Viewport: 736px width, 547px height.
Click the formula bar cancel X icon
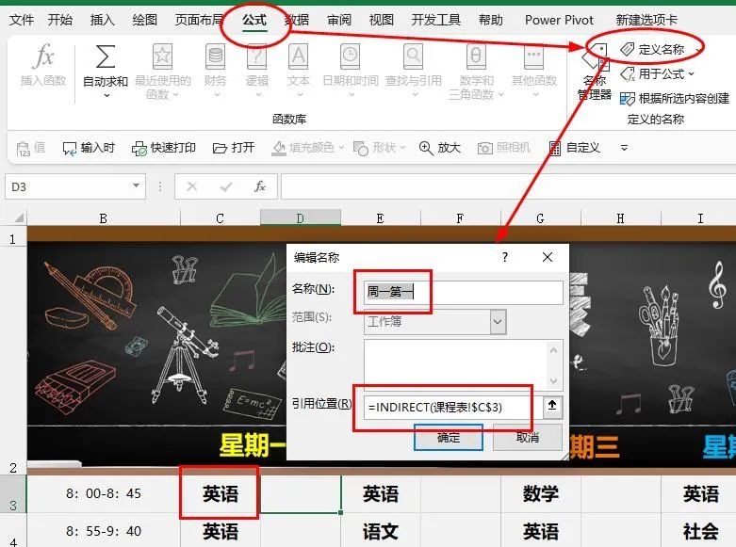click(192, 186)
